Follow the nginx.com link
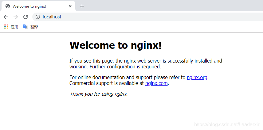 [x=156, y=83]
